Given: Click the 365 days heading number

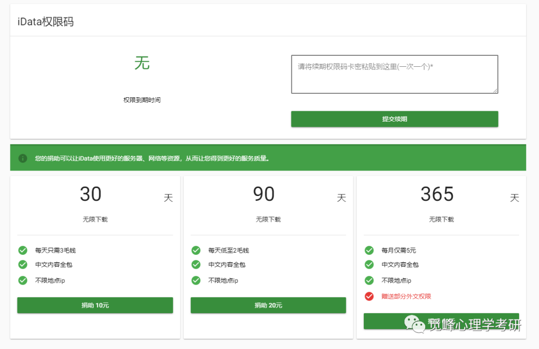Looking at the screenshot, I should 437,194.
